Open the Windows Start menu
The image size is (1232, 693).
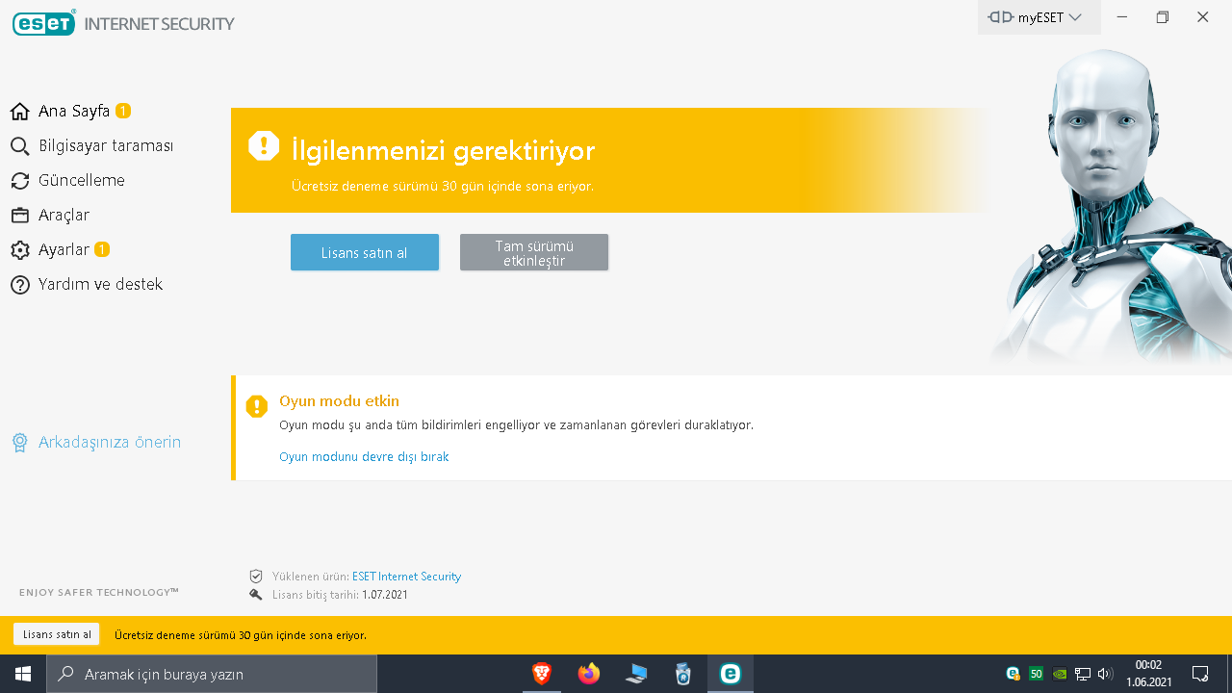point(23,674)
